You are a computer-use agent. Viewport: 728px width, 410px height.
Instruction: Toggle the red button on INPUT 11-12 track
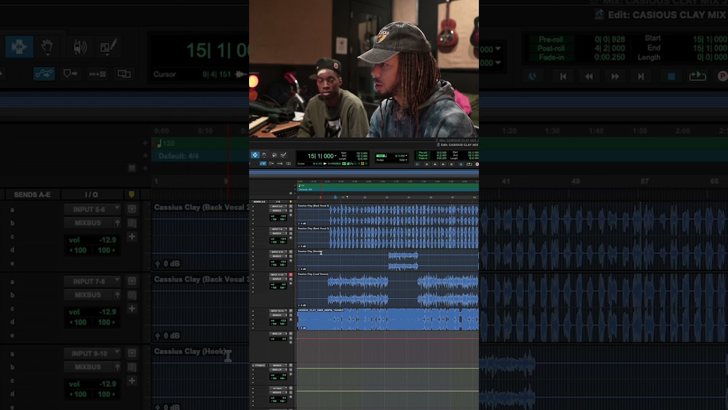pos(291,274)
